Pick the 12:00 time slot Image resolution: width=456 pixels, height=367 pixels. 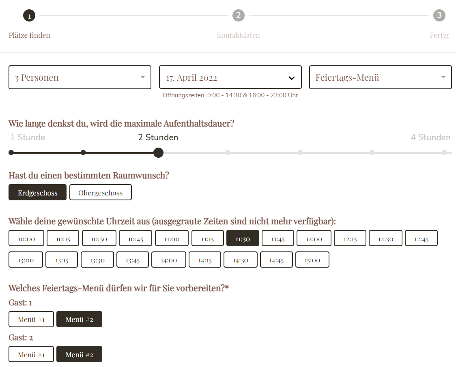(314, 238)
